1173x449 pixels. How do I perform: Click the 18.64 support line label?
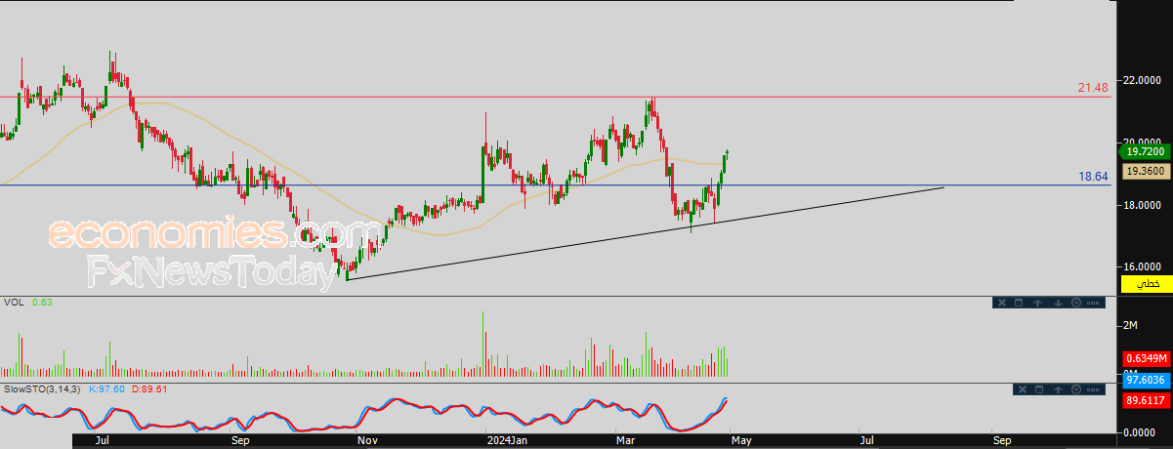(x=1092, y=177)
